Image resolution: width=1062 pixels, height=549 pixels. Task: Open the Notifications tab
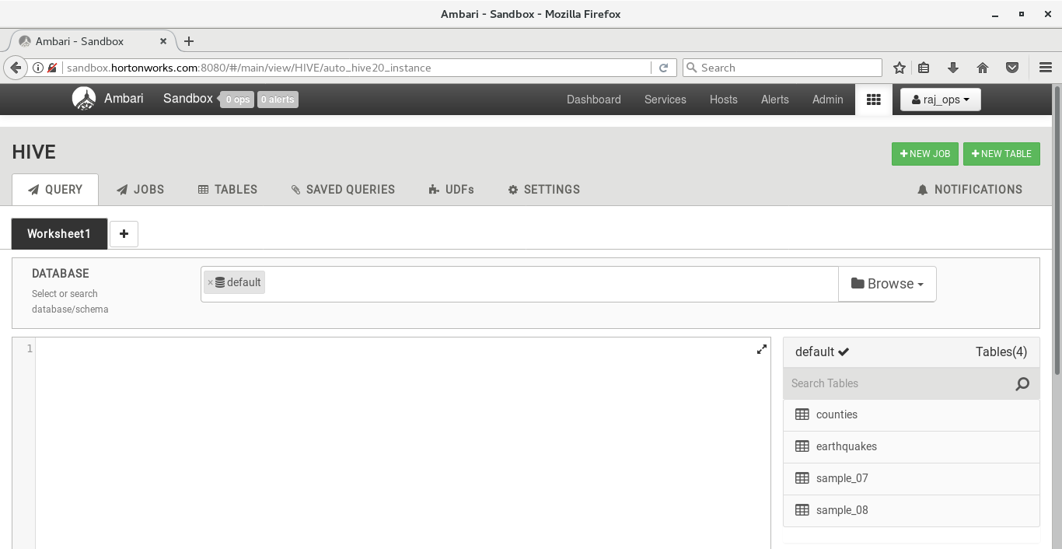pos(969,190)
